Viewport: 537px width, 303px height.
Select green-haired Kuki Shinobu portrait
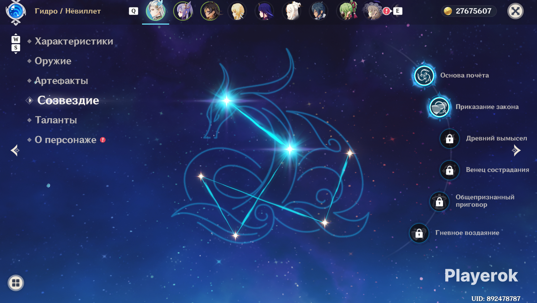(x=346, y=11)
